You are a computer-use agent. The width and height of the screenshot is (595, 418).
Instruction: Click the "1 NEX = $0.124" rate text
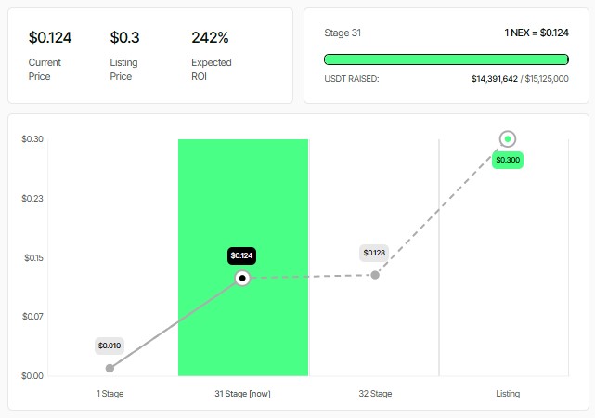pyautogui.click(x=537, y=33)
